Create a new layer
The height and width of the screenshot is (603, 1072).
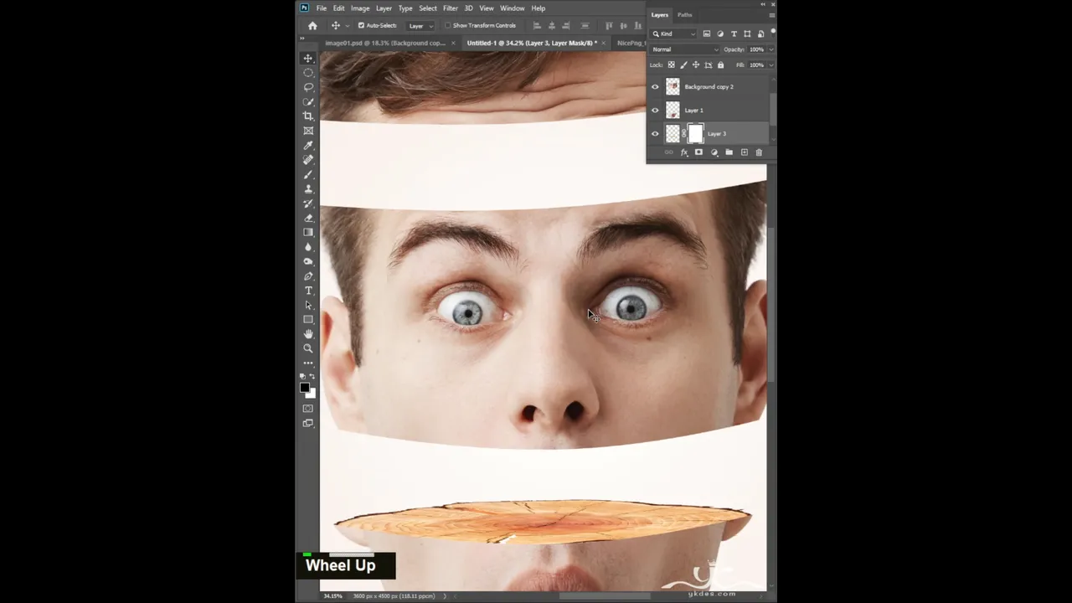click(x=744, y=152)
